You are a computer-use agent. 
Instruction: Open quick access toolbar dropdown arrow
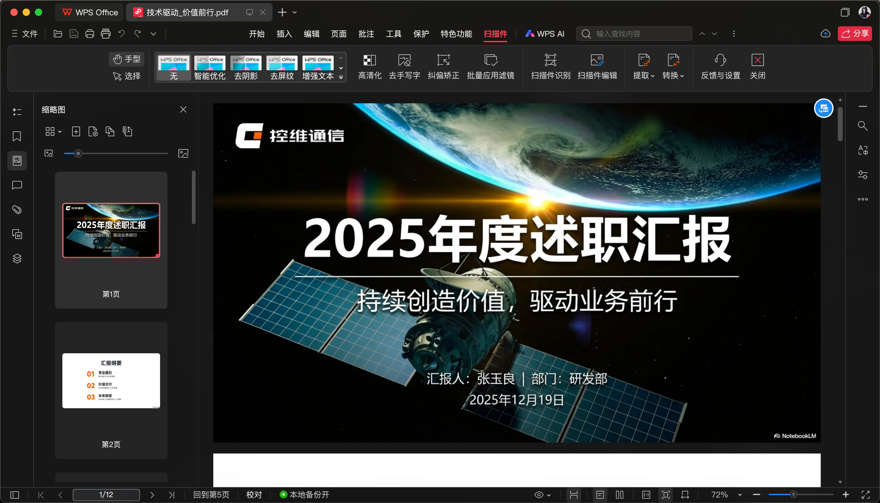(153, 34)
